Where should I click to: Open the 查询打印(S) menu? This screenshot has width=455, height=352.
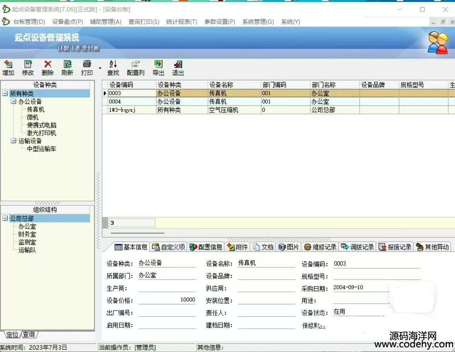tap(144, 22)
